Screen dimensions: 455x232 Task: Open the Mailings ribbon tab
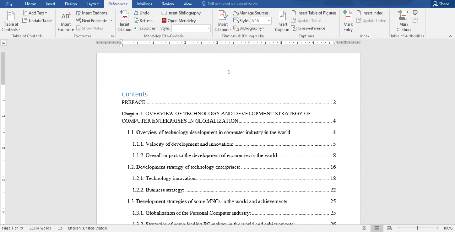click(145, 4)
